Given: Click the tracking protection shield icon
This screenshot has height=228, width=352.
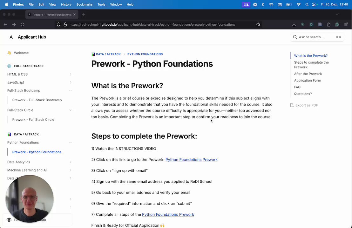Looking at the screenshot, I should [58, 25].
